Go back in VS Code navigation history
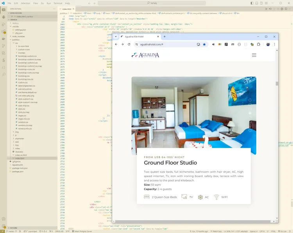 89,3
